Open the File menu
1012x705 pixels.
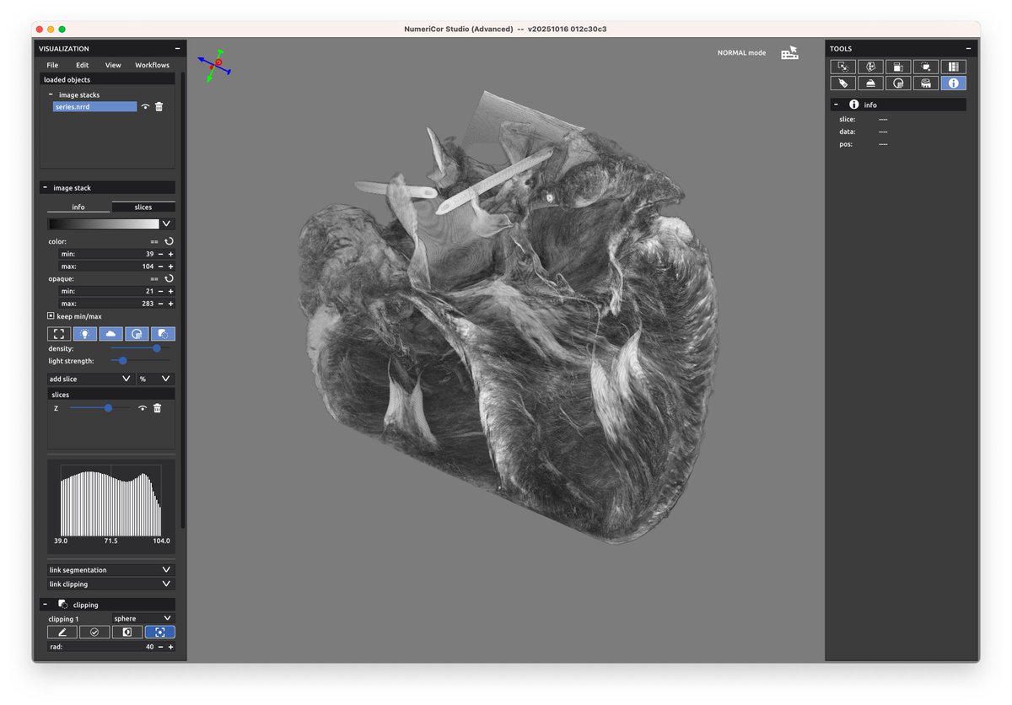[53, 65]
